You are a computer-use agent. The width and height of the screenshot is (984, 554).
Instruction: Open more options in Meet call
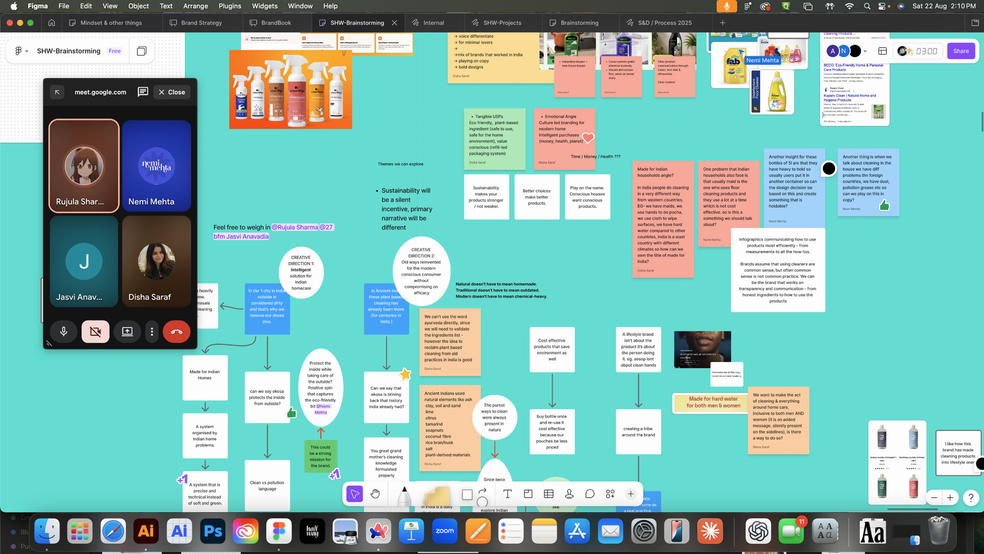tap(152, 331)
